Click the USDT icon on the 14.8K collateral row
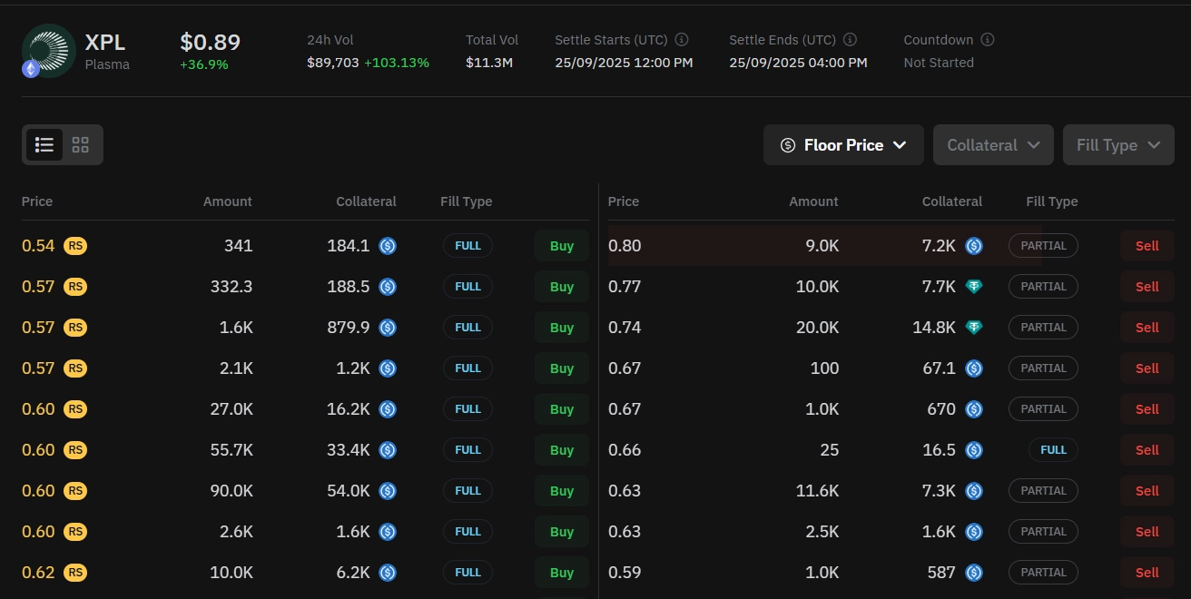Image resolution: width=1191 pixels, height=599 pixels. 974,327
